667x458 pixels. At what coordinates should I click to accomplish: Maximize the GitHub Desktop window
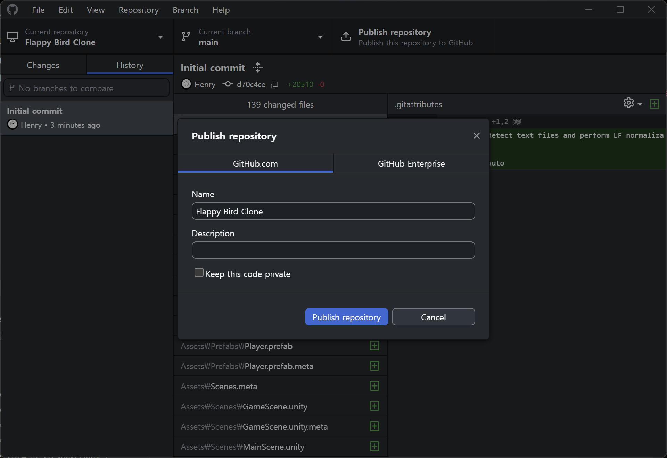pos(620,10)
